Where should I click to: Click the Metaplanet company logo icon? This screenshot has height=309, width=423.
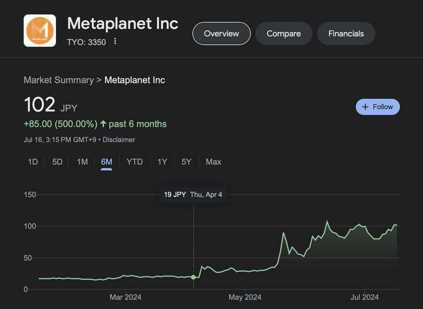point(39,30)
